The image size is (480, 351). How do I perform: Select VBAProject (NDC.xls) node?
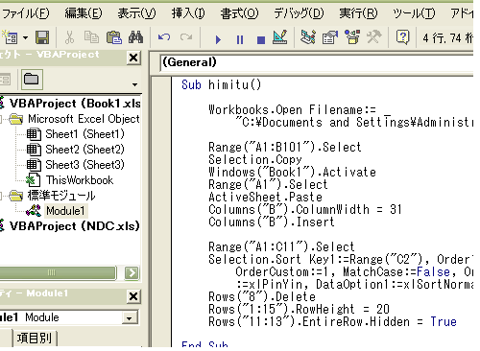tap(74, 226)
